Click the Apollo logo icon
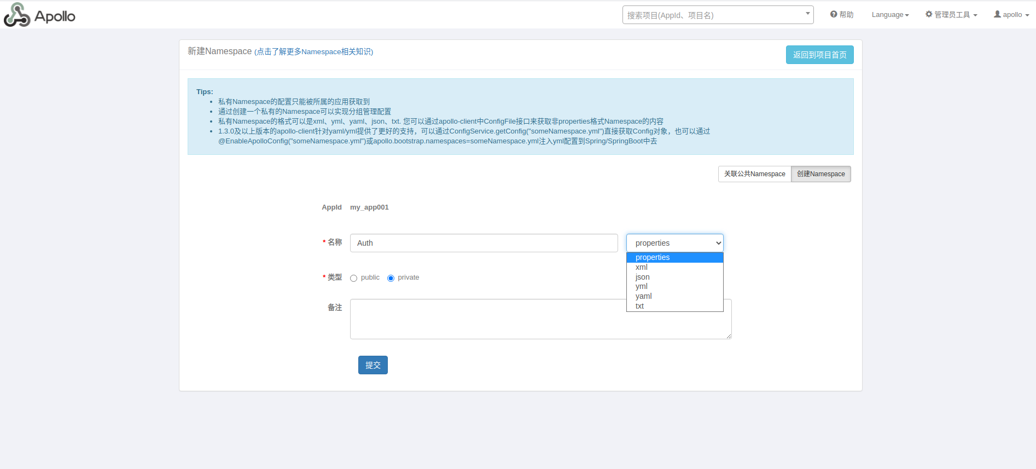 coord(16,15)
